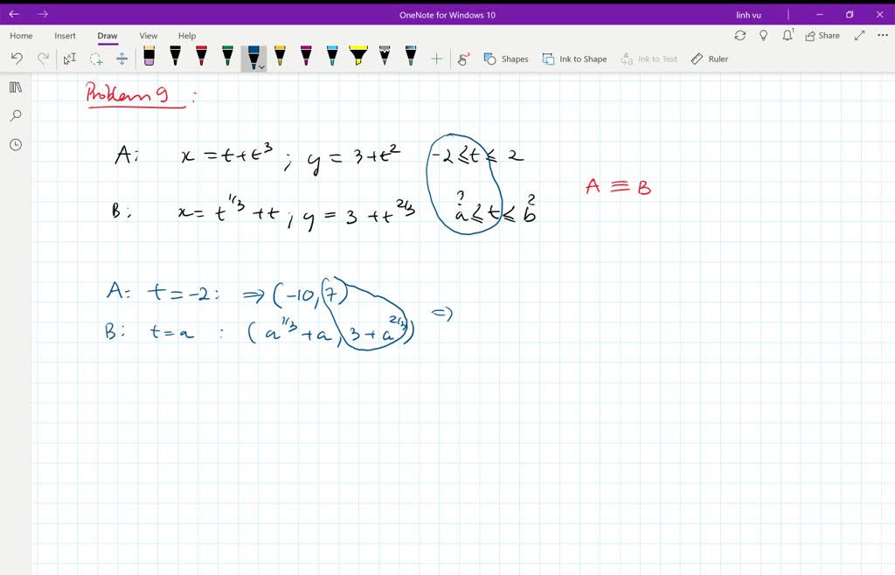The height and width of the screenshot is (575, 895).
Task: Open the more options ellipsis menu
Action: (883, 35)
